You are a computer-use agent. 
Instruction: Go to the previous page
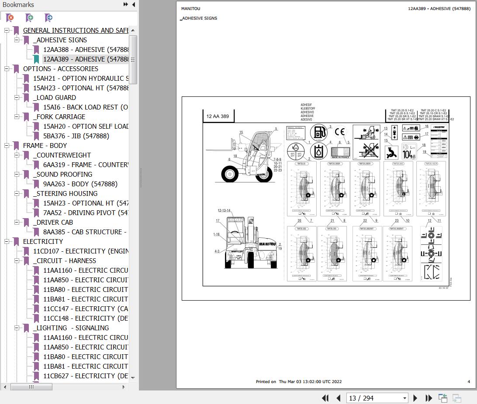pos(338,398)
